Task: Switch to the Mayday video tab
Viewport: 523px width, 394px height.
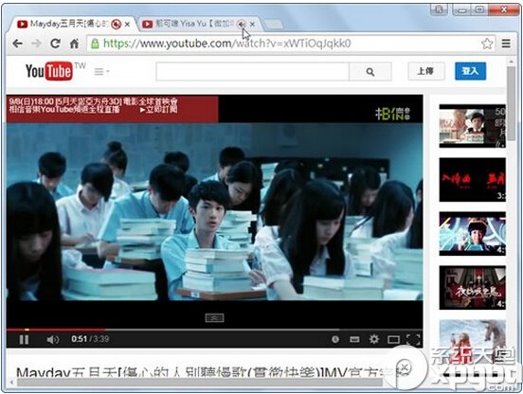Action: coord(68,24)
